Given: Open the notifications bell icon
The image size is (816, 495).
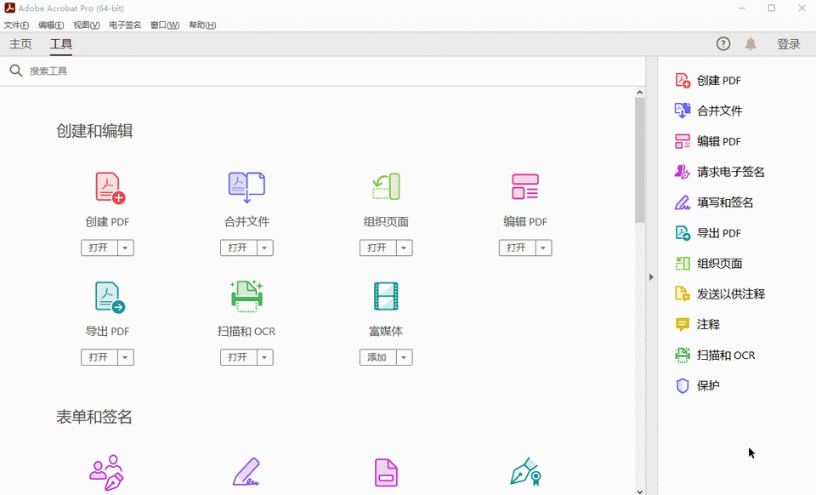Looking at the screenshot, I should pos(751,44).
